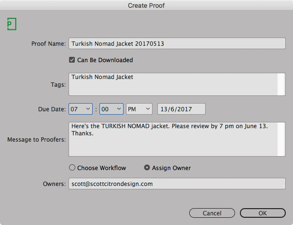Click the Tags box scrollbar
The image size is (293, 225).
click(x=282, y=84)
